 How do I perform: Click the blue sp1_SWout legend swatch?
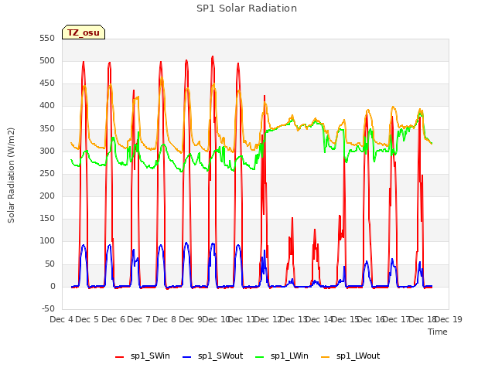187,357
